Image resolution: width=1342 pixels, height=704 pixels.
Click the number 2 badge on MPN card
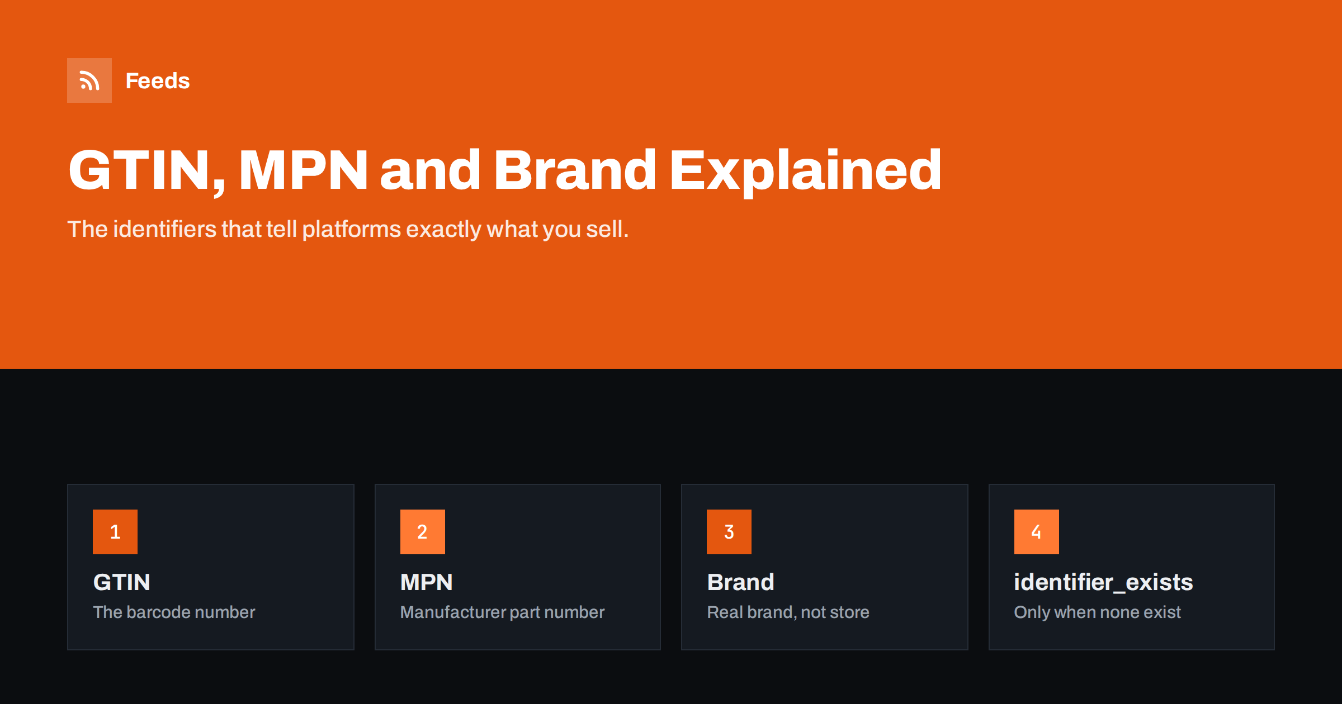pos(423,532)
